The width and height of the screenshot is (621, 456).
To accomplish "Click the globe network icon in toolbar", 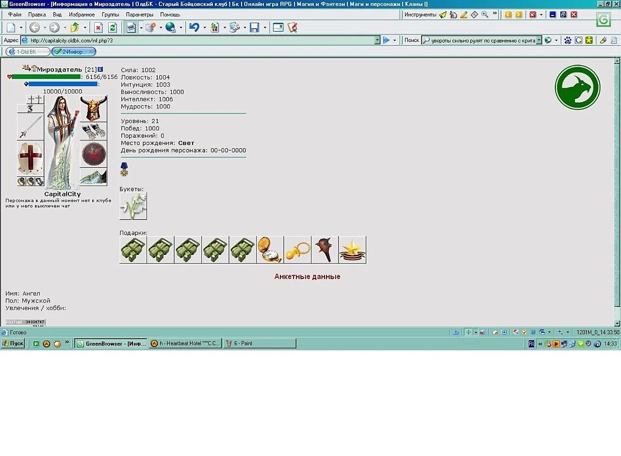I will click(x=170, y=28).
